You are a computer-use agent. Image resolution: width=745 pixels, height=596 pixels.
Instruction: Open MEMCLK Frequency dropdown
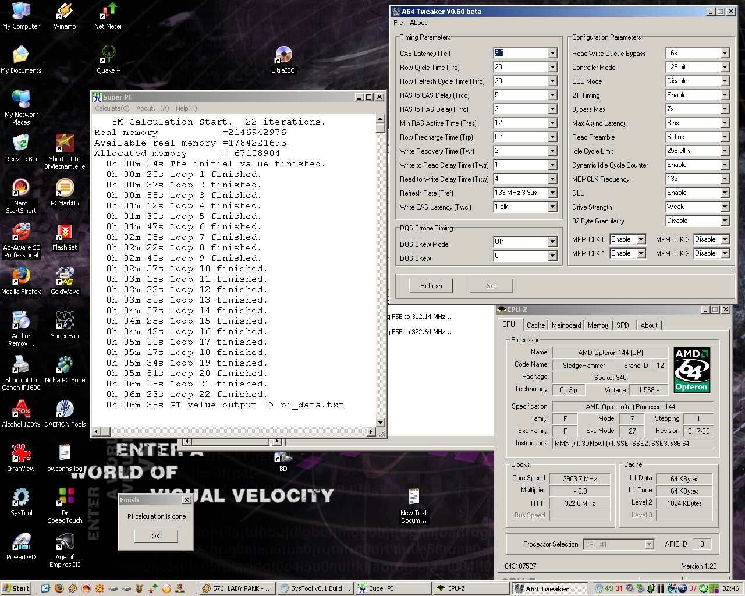(725, 179)
